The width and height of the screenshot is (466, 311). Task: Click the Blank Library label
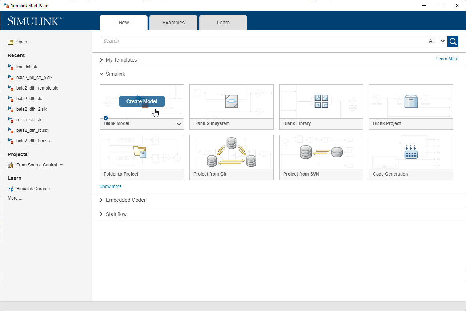[x=297, y=123]
